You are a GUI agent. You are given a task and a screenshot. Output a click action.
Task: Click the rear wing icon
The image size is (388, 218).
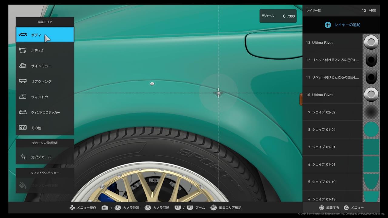point(23,81)
